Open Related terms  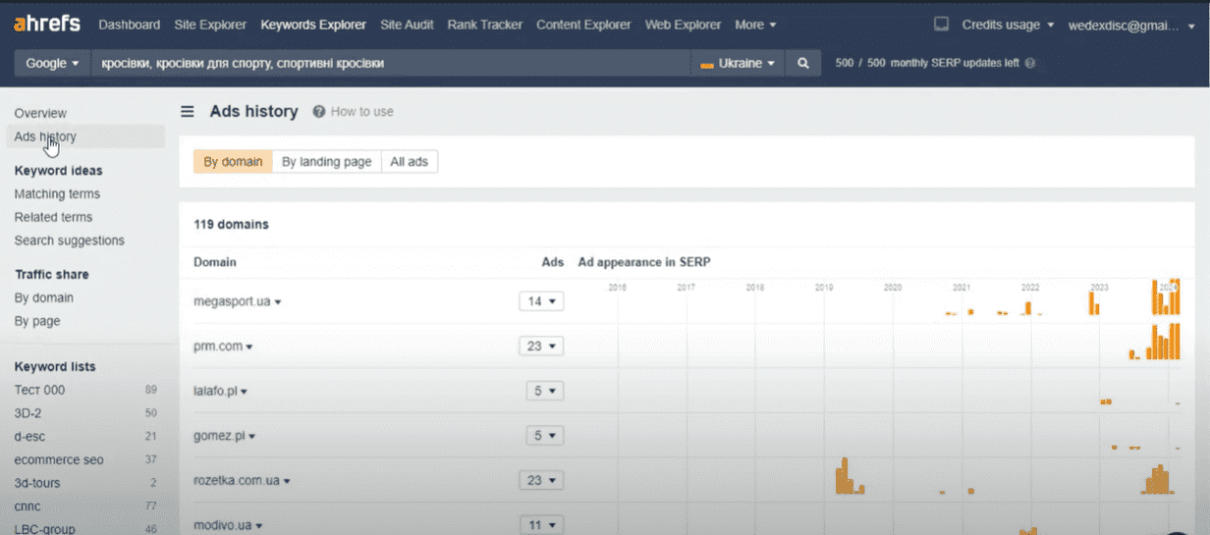[53, 217]
